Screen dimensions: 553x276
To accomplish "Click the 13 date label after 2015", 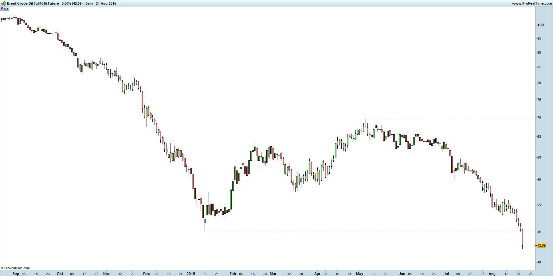I will (205, 274).
